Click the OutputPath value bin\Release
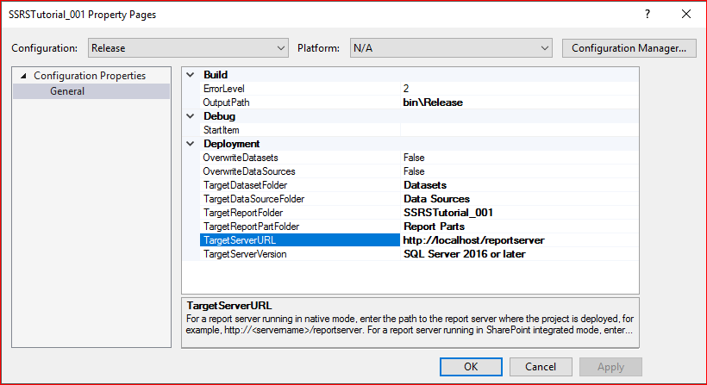Screen dimensions: 707x385 tap(433, 102)
